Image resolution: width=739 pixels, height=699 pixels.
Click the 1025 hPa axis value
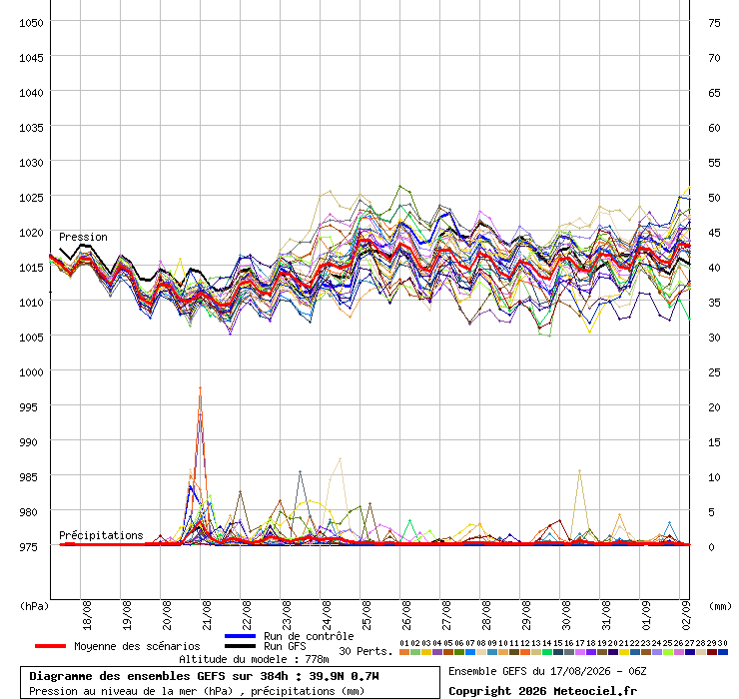coord(31,198)
